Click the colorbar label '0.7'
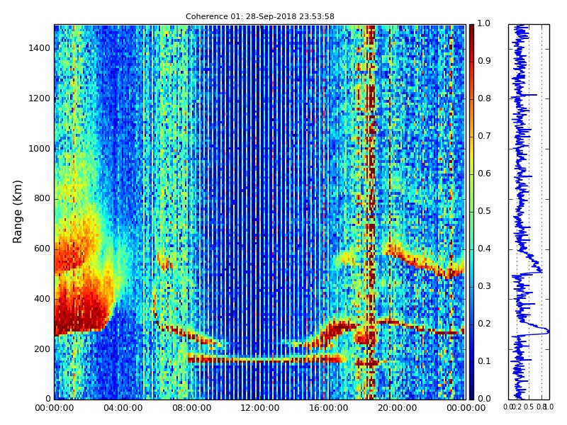 pos(484,136)
